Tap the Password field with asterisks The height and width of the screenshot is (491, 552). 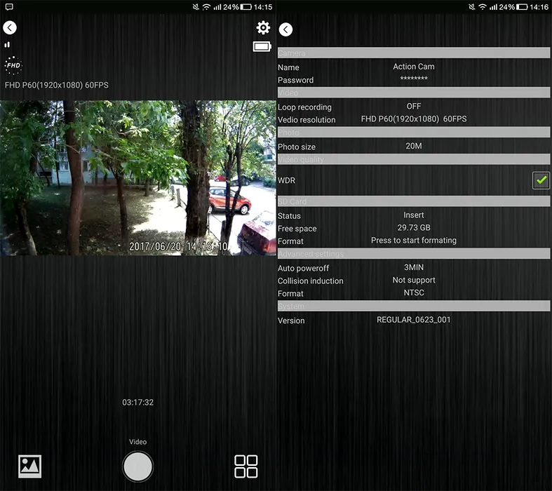point(413,80)
